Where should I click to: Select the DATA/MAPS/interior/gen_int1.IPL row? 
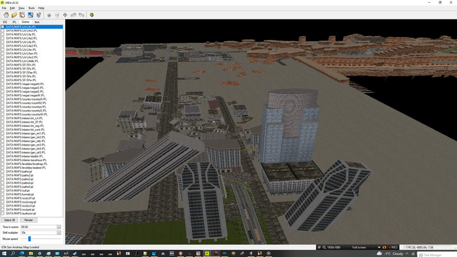click(33, 133)
